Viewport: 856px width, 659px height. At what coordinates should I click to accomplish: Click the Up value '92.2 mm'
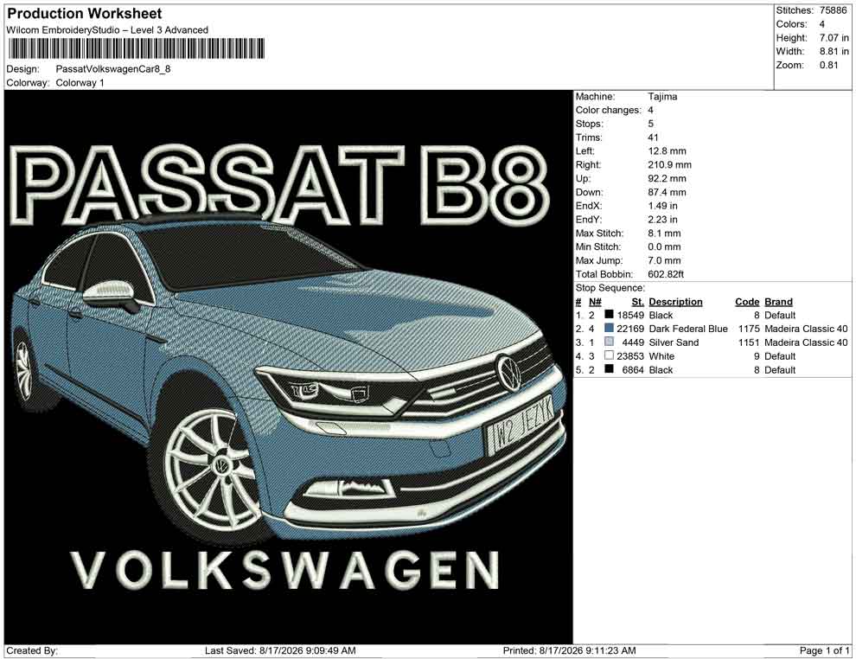tap(667, 178)
